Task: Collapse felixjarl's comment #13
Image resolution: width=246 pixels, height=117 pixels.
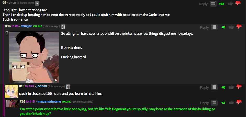Action: (x=63, y=26)
